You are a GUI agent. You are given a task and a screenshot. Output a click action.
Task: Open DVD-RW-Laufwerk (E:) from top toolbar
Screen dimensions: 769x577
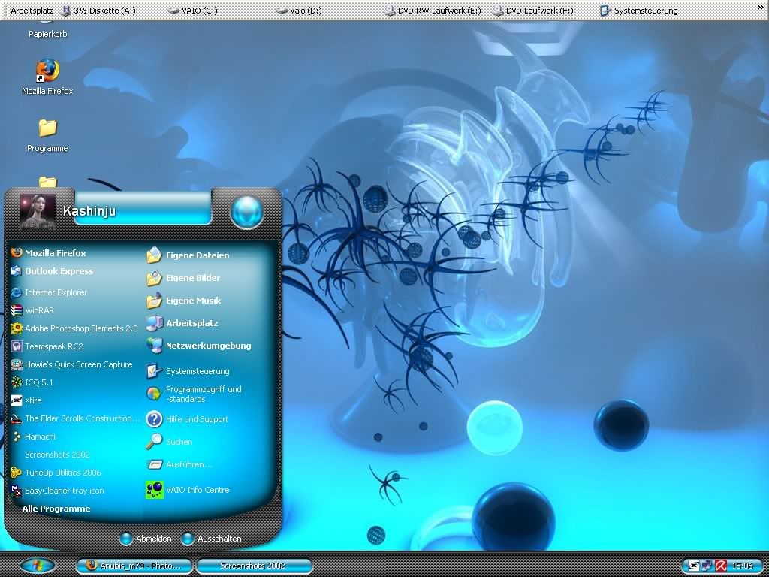click(x=433, y=11)
